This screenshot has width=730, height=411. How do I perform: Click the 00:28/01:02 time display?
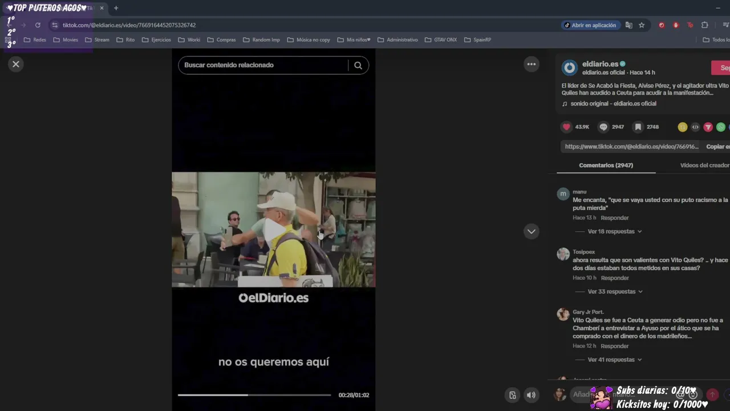(354, 395)
